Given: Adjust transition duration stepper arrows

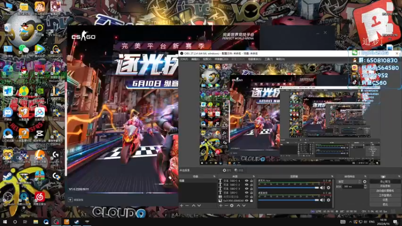Looking at the screenshot, I should [365, 187].
